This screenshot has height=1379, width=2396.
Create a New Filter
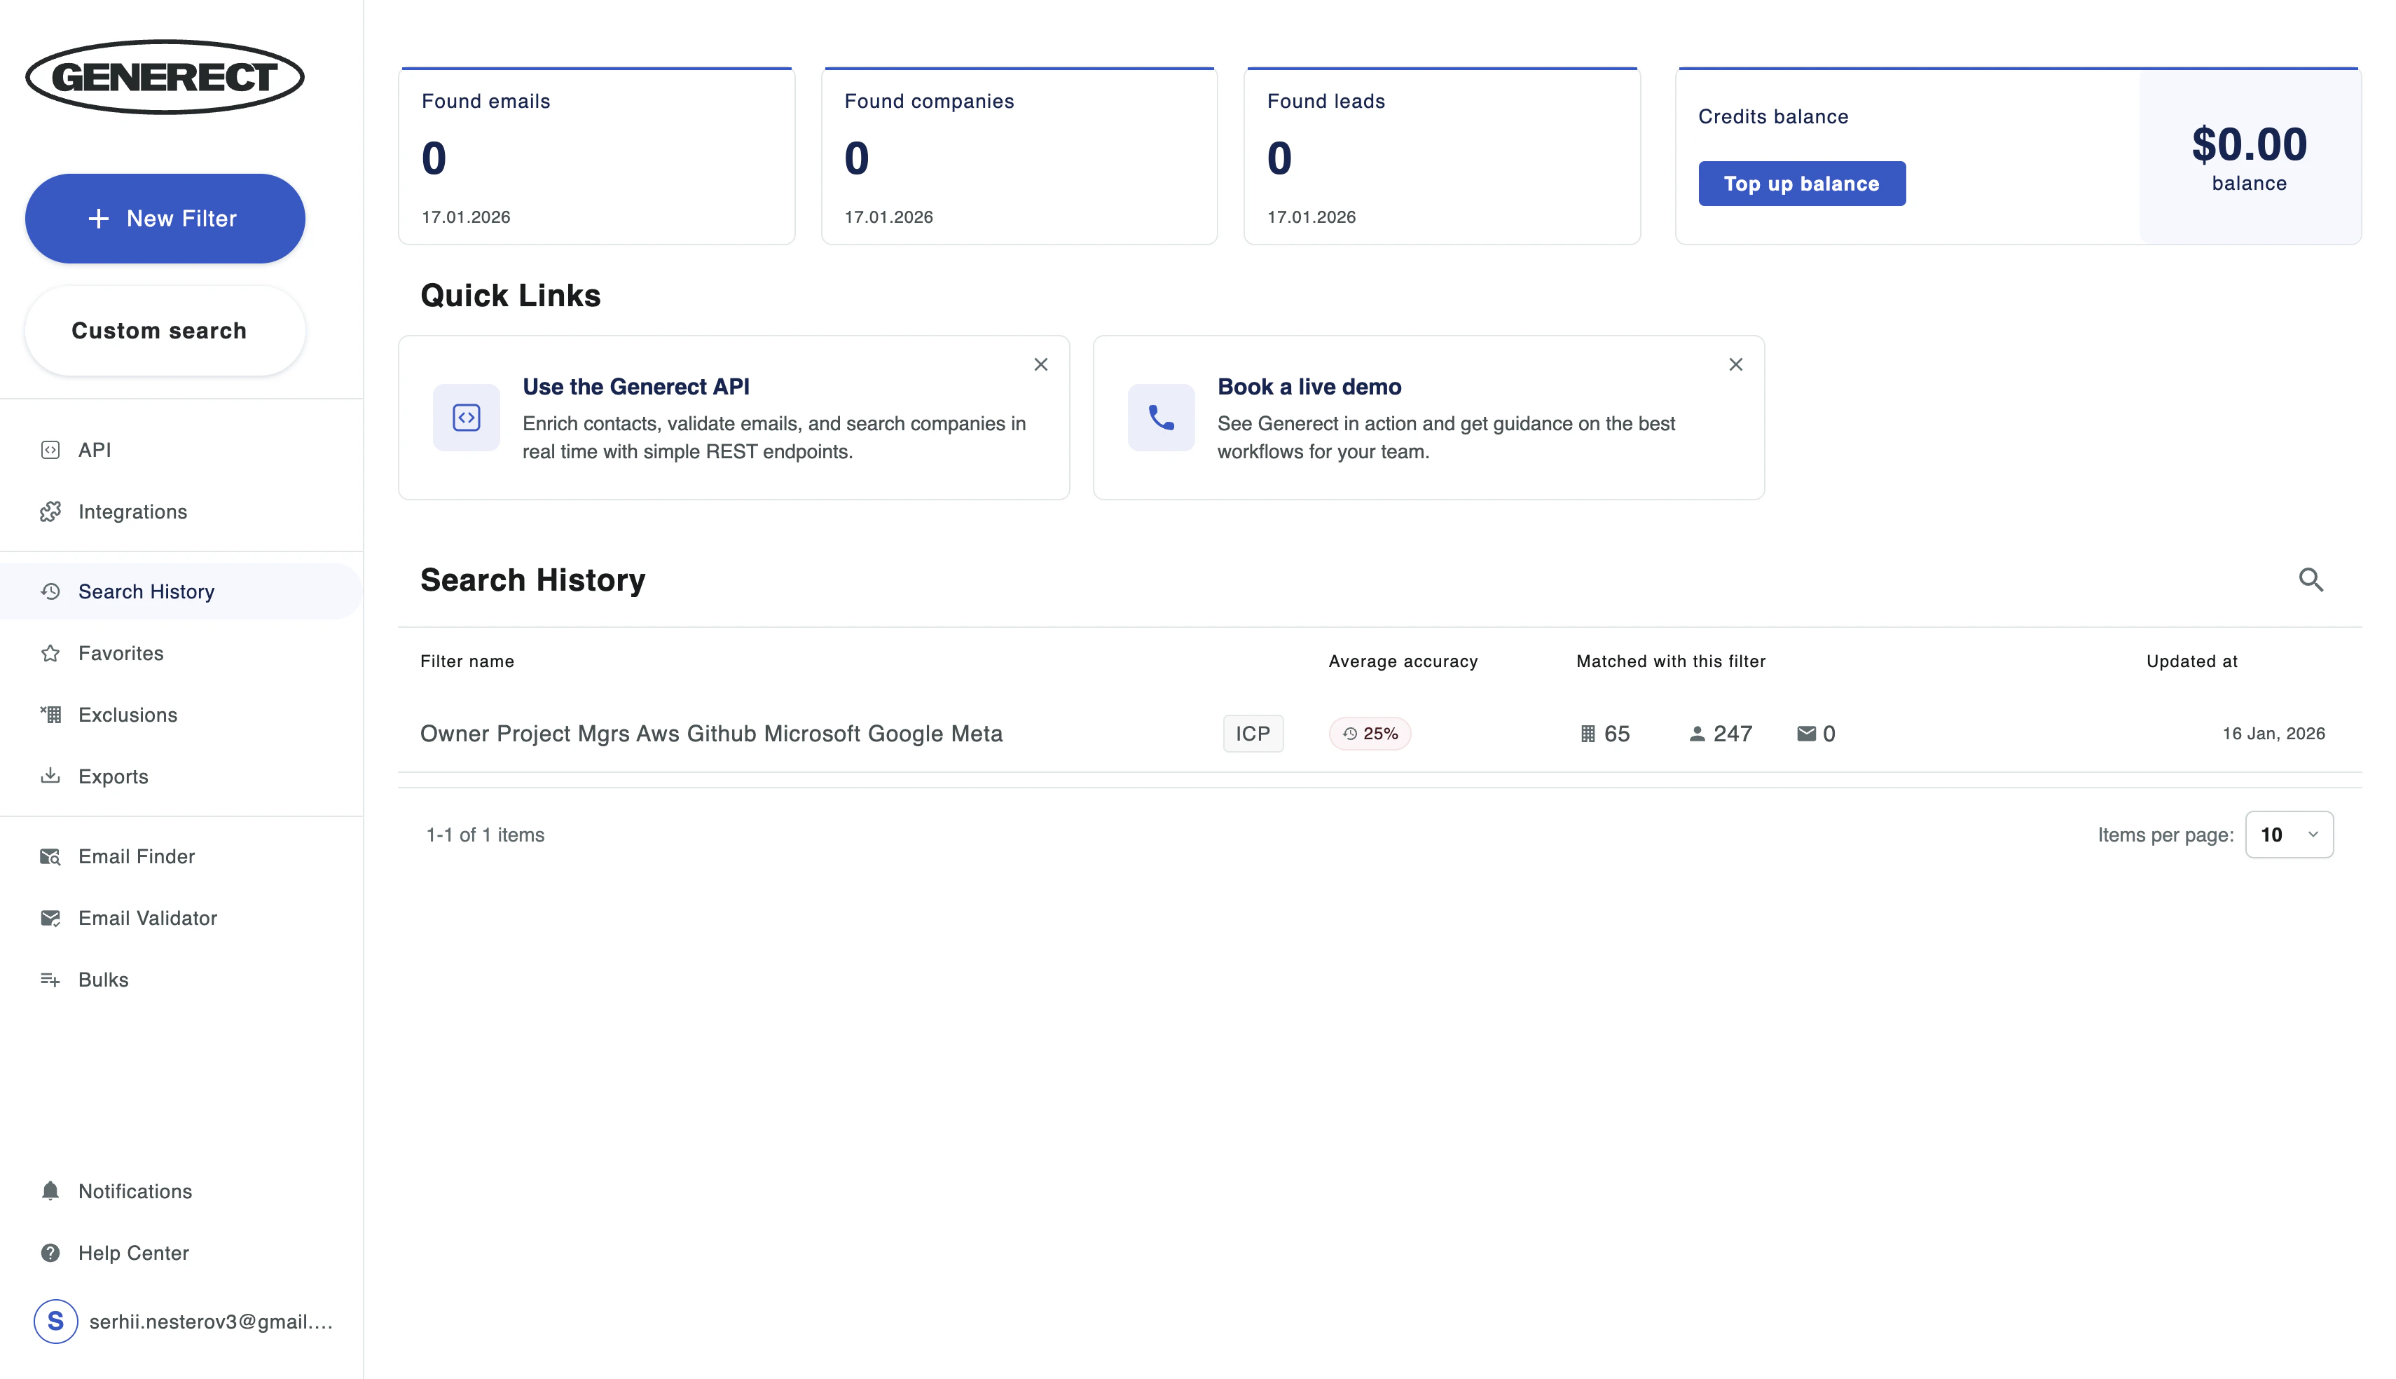[165, 218]
